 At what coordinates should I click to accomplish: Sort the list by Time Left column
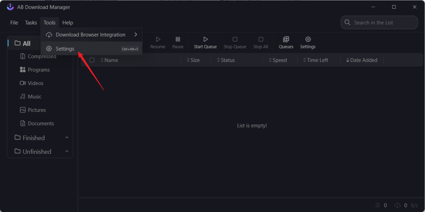(316, 60)
